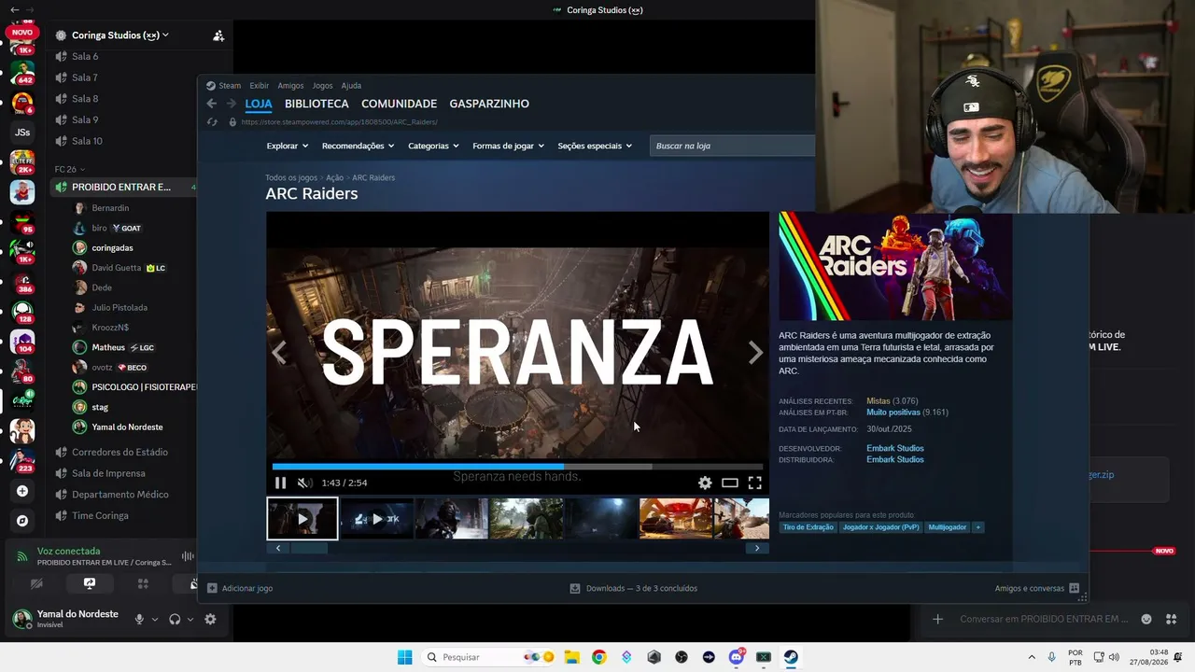
Task: Join voice channel Sala 9
Action: pyautogui.click(x=85, y=119)
